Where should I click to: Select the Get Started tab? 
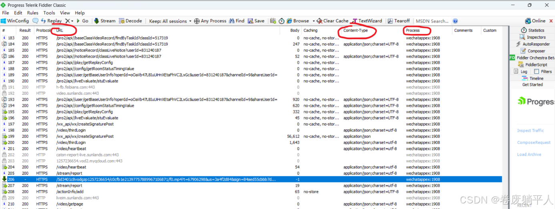pyautogui.click(x=533, y=85)
